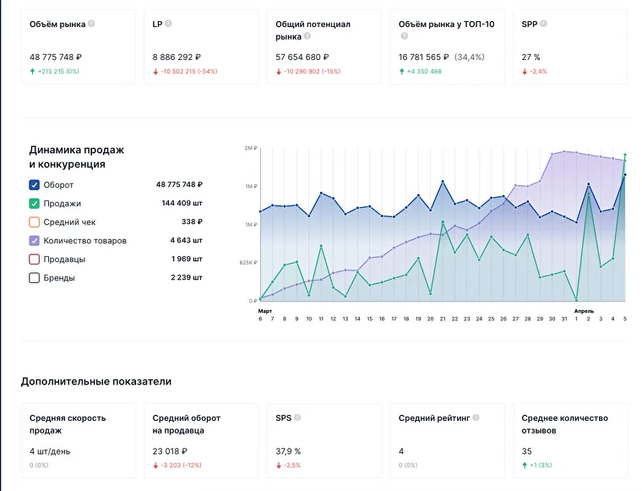Click help icon after Общий потенциал рынка
This screenshot has height=491, width=642.
click(307, 36)
